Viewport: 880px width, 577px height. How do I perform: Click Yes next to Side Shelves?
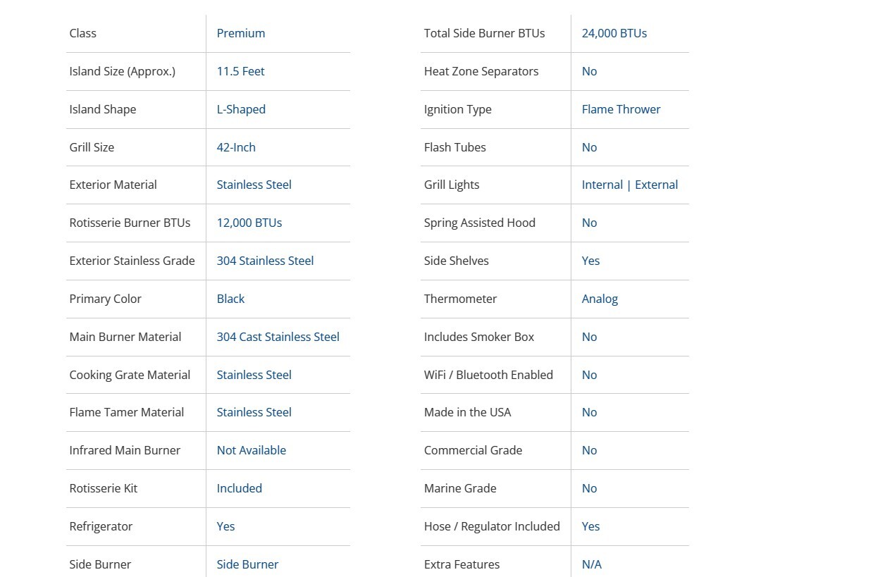click(x=591, y=261)
